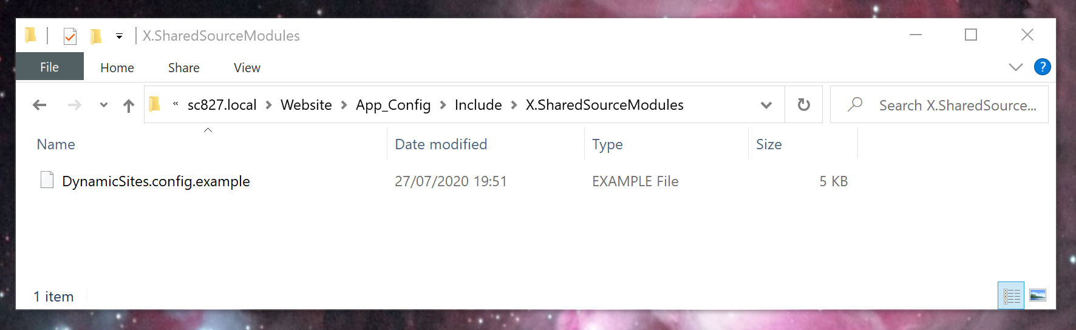Open the Share ribbon tab
This screenshot has height=330, width=1076.
[184, 67]
